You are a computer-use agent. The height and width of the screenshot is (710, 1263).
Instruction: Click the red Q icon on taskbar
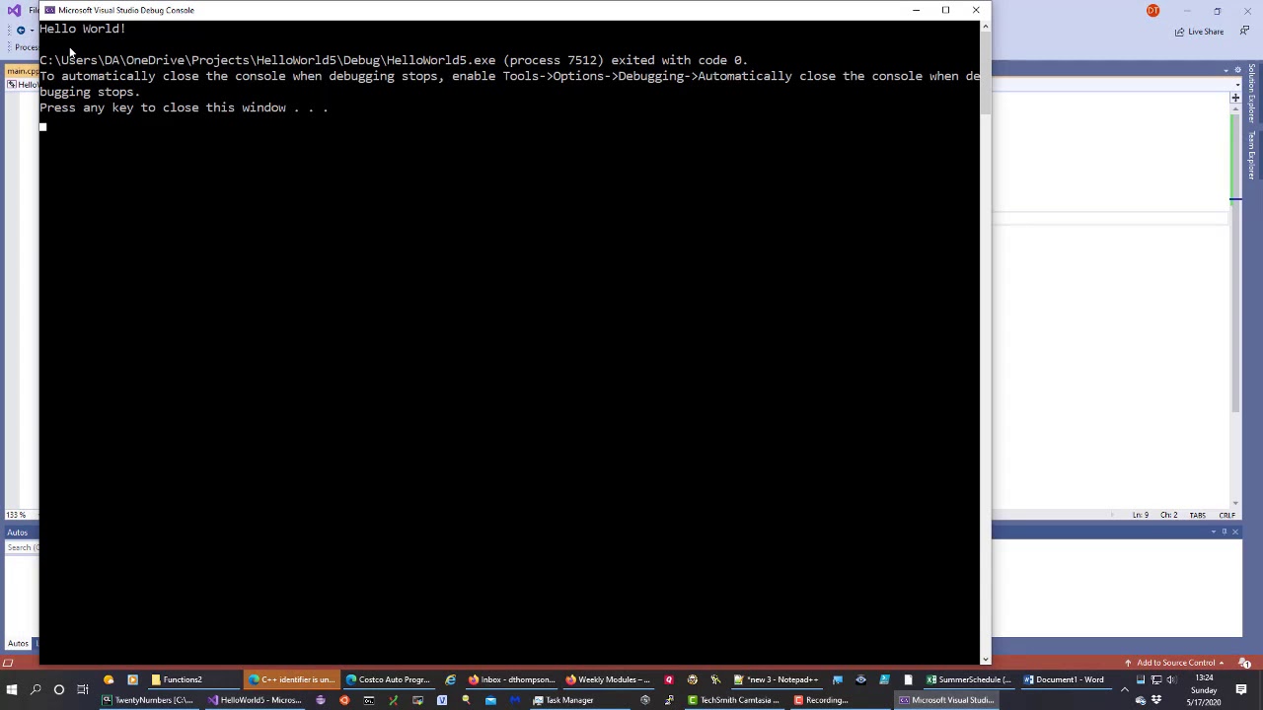tap(668, 679)
